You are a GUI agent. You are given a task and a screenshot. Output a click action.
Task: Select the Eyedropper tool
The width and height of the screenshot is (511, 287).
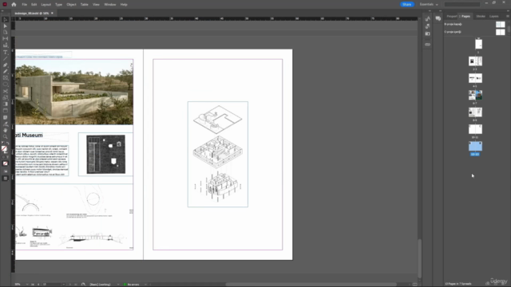tap(6, 124)
